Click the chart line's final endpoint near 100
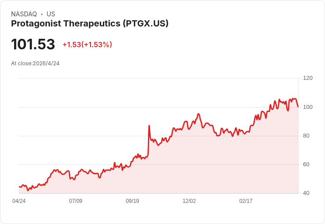 tap(298, 107)
